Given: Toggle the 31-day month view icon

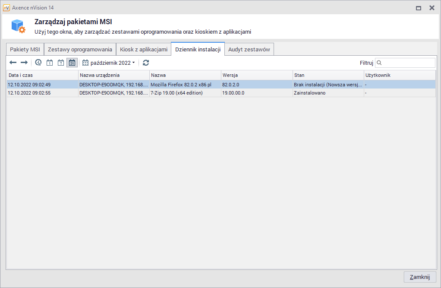Looking at the screenshot, I should [72, 63].
